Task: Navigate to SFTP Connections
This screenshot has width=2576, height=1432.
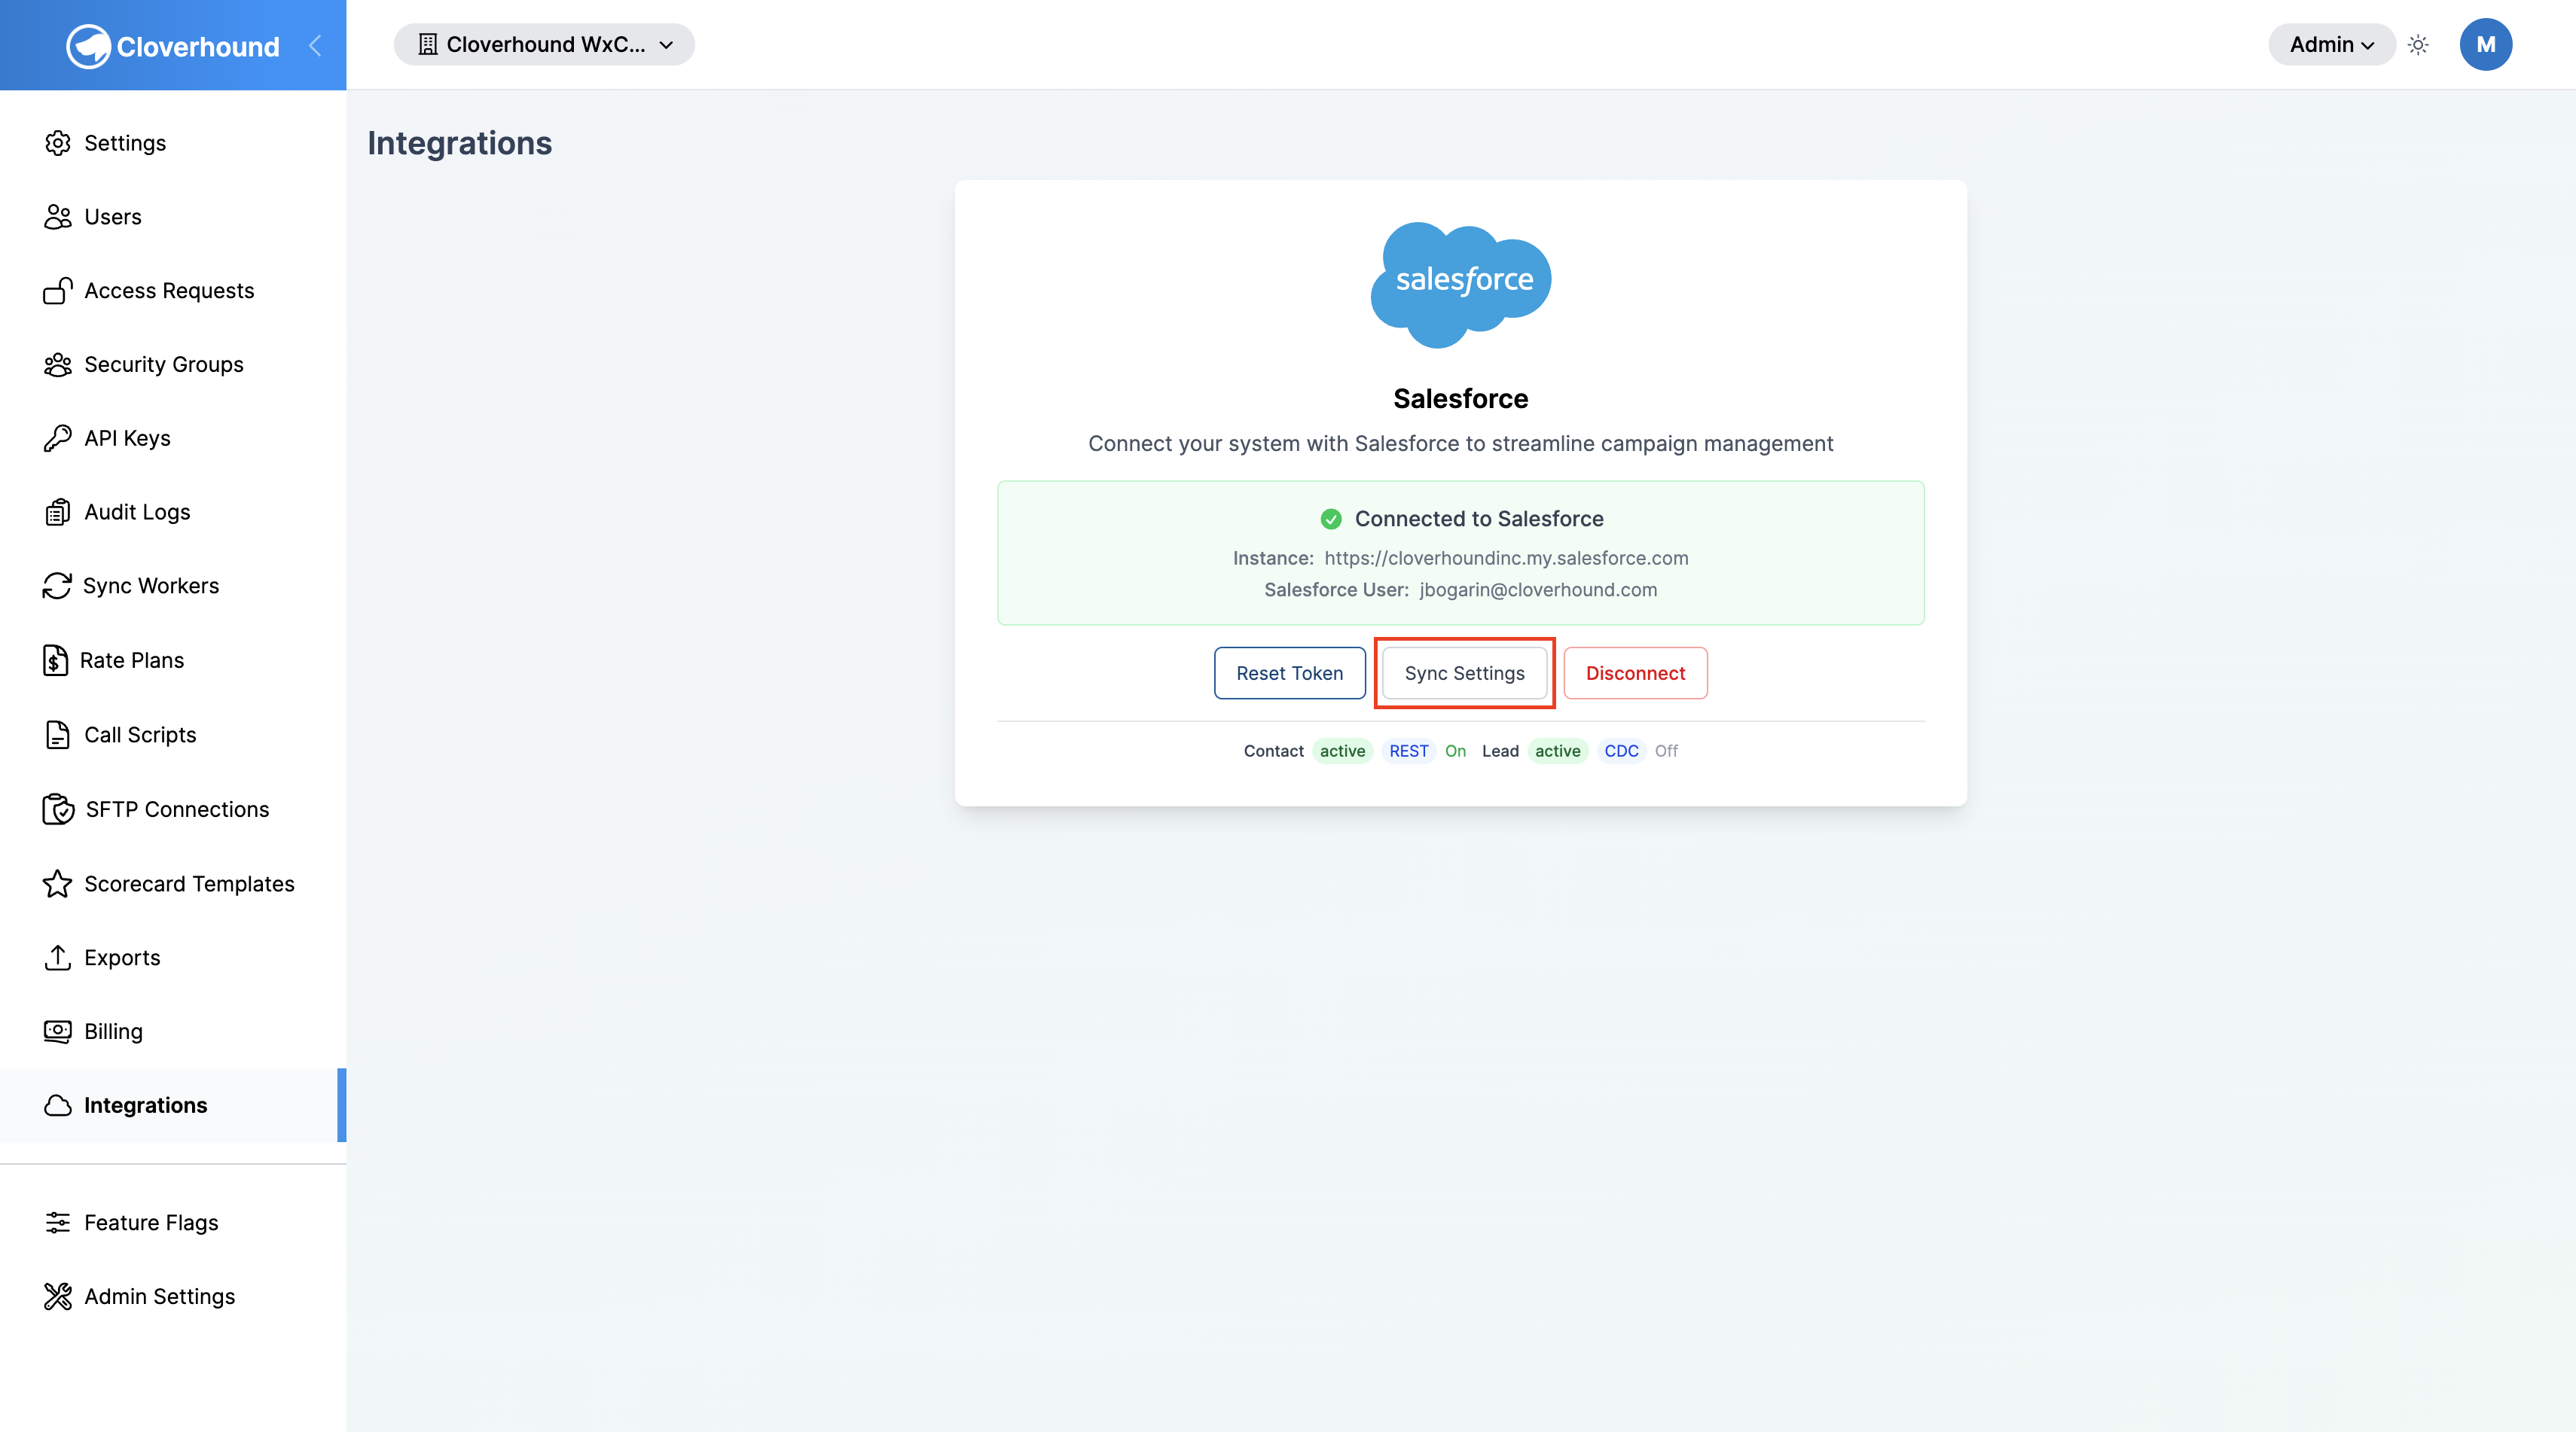Action: coord(173,809)
